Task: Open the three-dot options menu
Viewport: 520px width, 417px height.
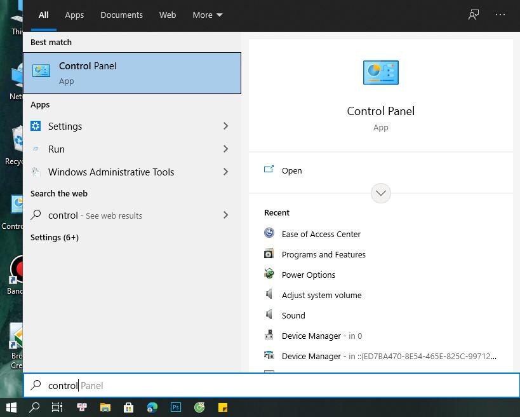Action: [500, 15]
